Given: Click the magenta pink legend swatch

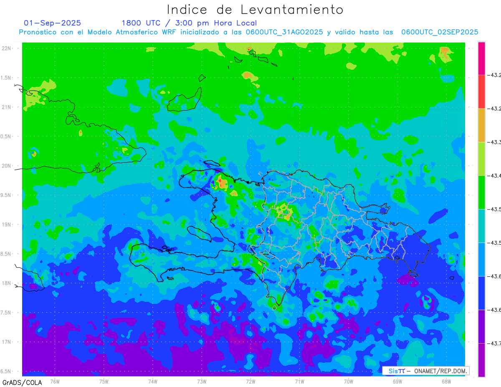Looking at the screenshot, I should click(481, 58).
